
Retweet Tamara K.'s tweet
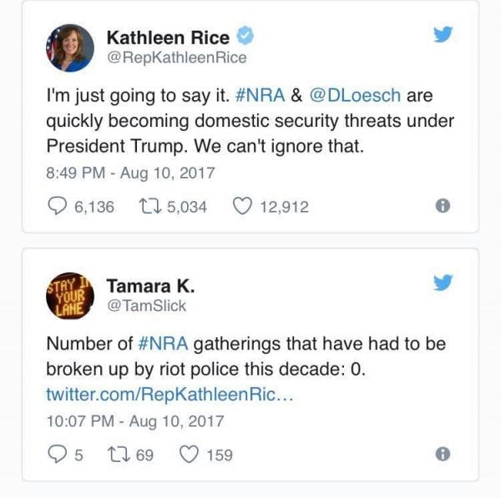[x=117, y=455]
